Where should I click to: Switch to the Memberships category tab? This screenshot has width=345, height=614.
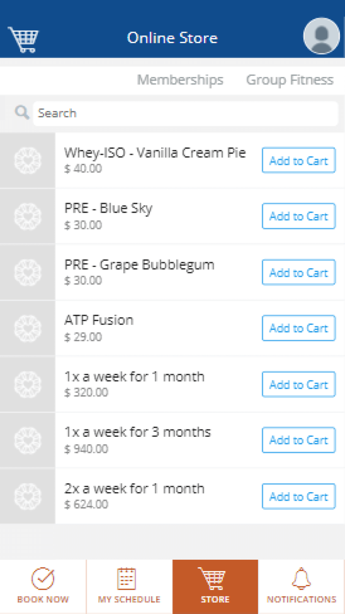point(180,80)
